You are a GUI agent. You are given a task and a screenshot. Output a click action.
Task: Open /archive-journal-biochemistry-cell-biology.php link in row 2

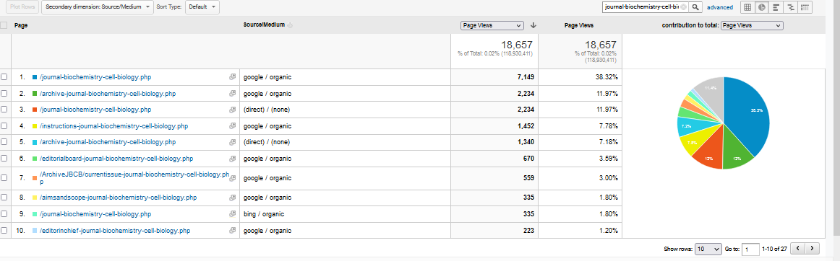[x=108, y=93]
